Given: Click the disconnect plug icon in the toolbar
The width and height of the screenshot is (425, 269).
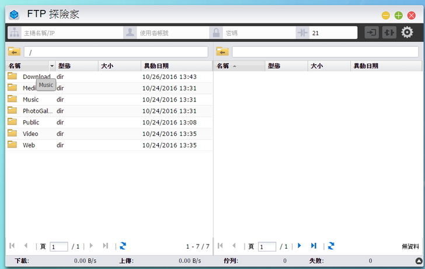Looking at the screenshot, I should click(x=389, y=33).
